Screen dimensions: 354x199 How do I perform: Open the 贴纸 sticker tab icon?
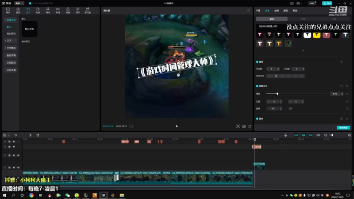point(38,10)
